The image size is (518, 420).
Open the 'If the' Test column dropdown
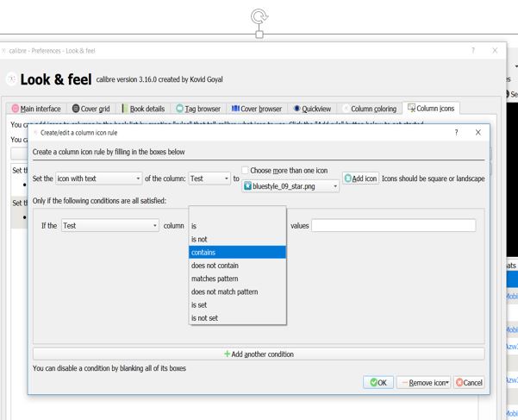point(110,225)
